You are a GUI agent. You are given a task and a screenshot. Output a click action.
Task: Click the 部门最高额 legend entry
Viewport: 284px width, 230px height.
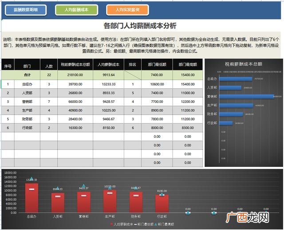(164, 224)
